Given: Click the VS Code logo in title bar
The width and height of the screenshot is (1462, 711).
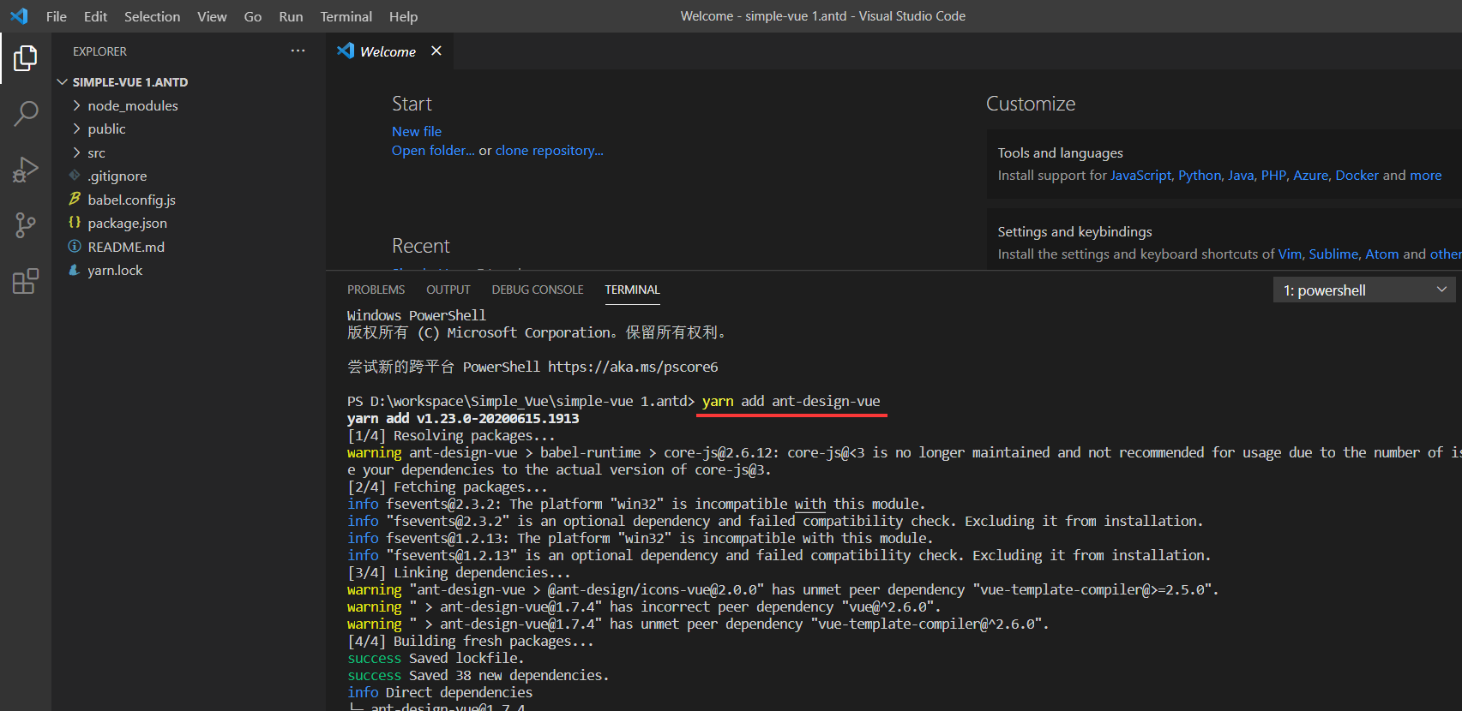Looking at the screenshot, I should [19, 16].
